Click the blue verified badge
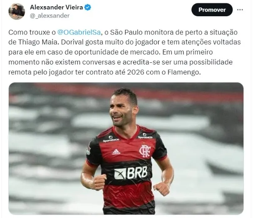The image size is (253, 218). click(x=88, y=7)
